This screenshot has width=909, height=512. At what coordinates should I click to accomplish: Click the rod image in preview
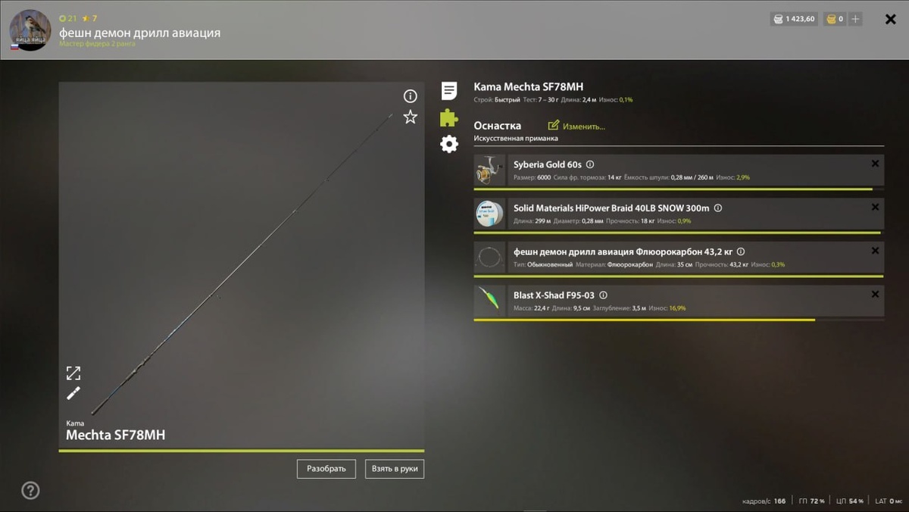(242, 264)
